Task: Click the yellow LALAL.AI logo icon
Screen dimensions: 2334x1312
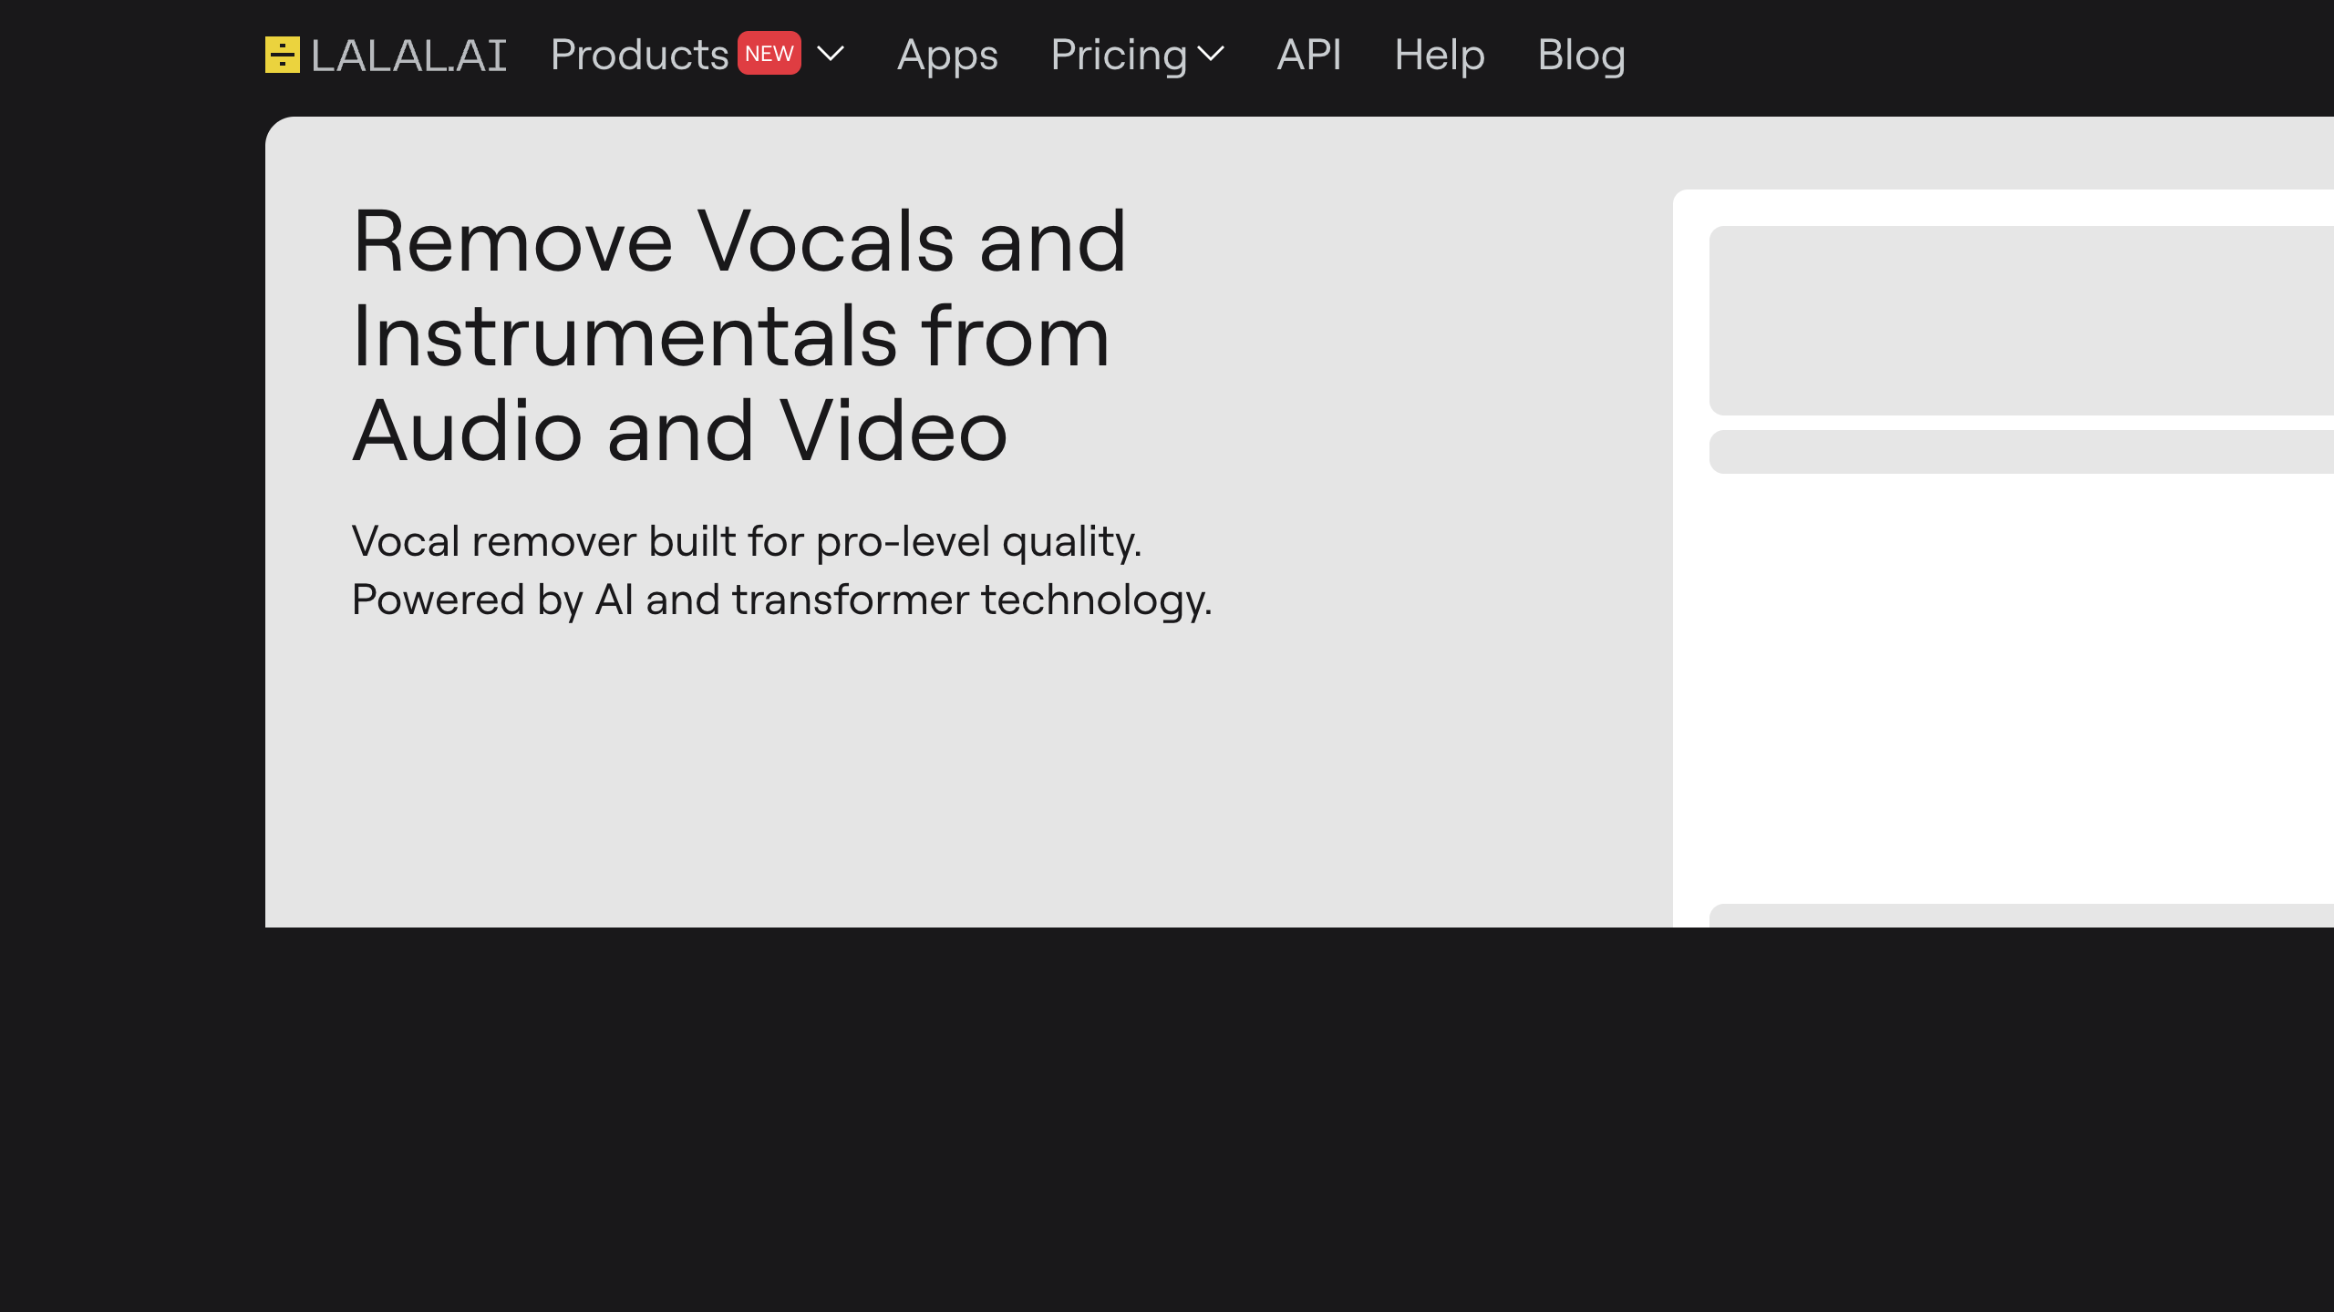Action: [283, 55]
